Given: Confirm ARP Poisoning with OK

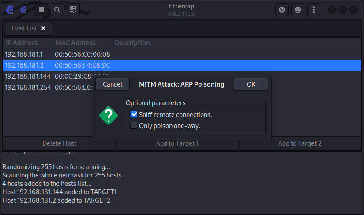Looking at the screenshot, I should (x=251, y=84).
